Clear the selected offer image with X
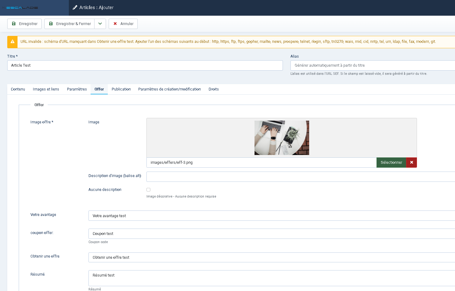This screenshot has width=455, height=291. coord(412,163)
